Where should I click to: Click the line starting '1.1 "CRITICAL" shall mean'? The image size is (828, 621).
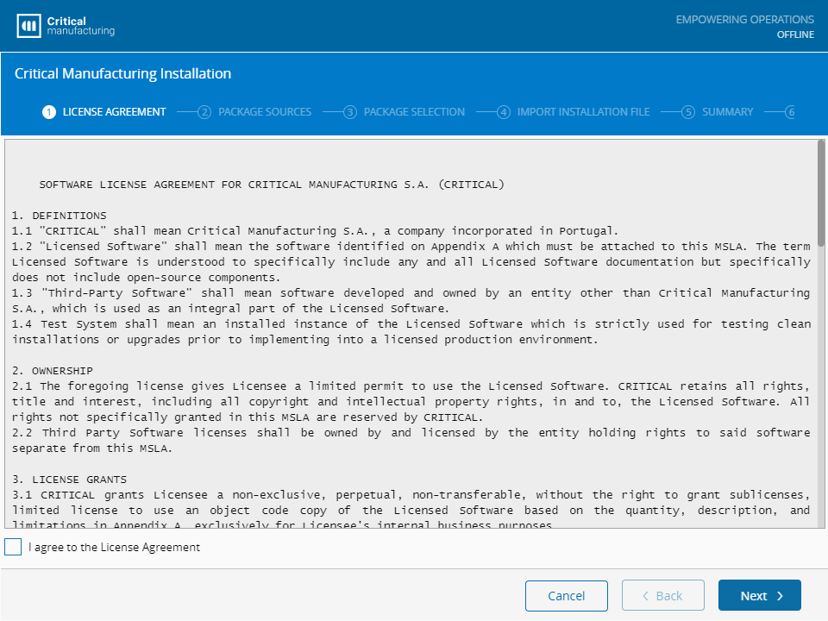(315, 231)
